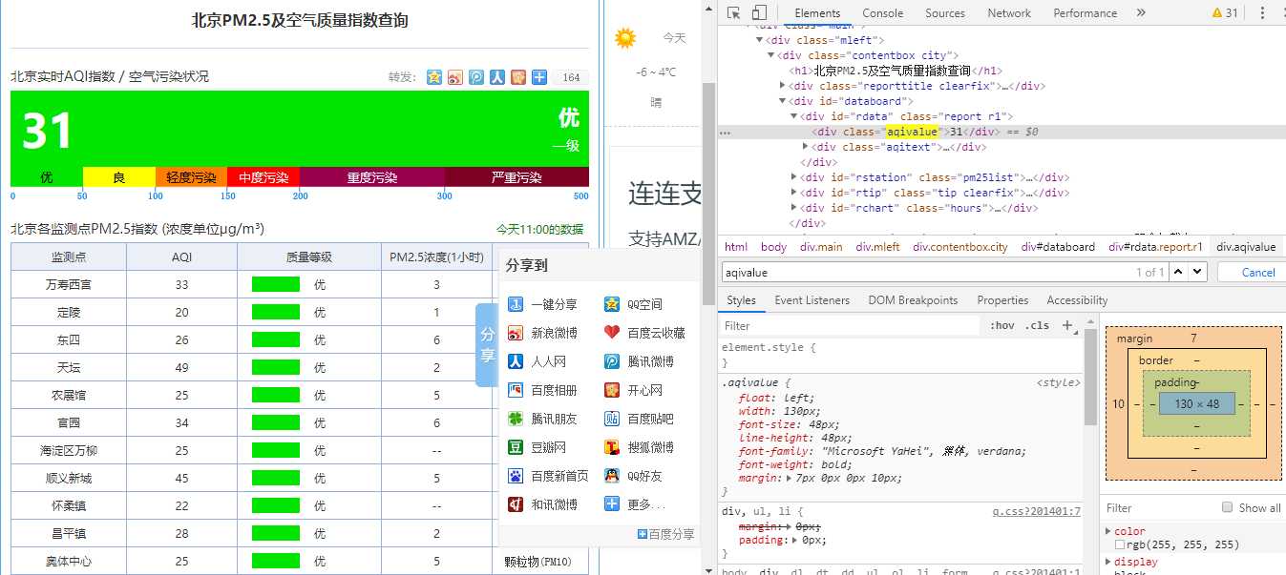
Task: Expand the div id="rtip" node
Action: (x=794, y=193)
